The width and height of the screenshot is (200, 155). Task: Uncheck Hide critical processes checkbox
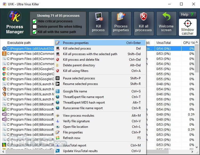[x=34, y=21]
